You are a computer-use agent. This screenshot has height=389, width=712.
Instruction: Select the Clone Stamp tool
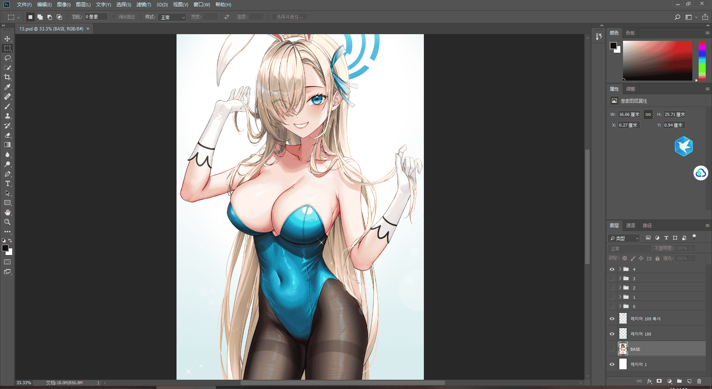coord(7,116)
